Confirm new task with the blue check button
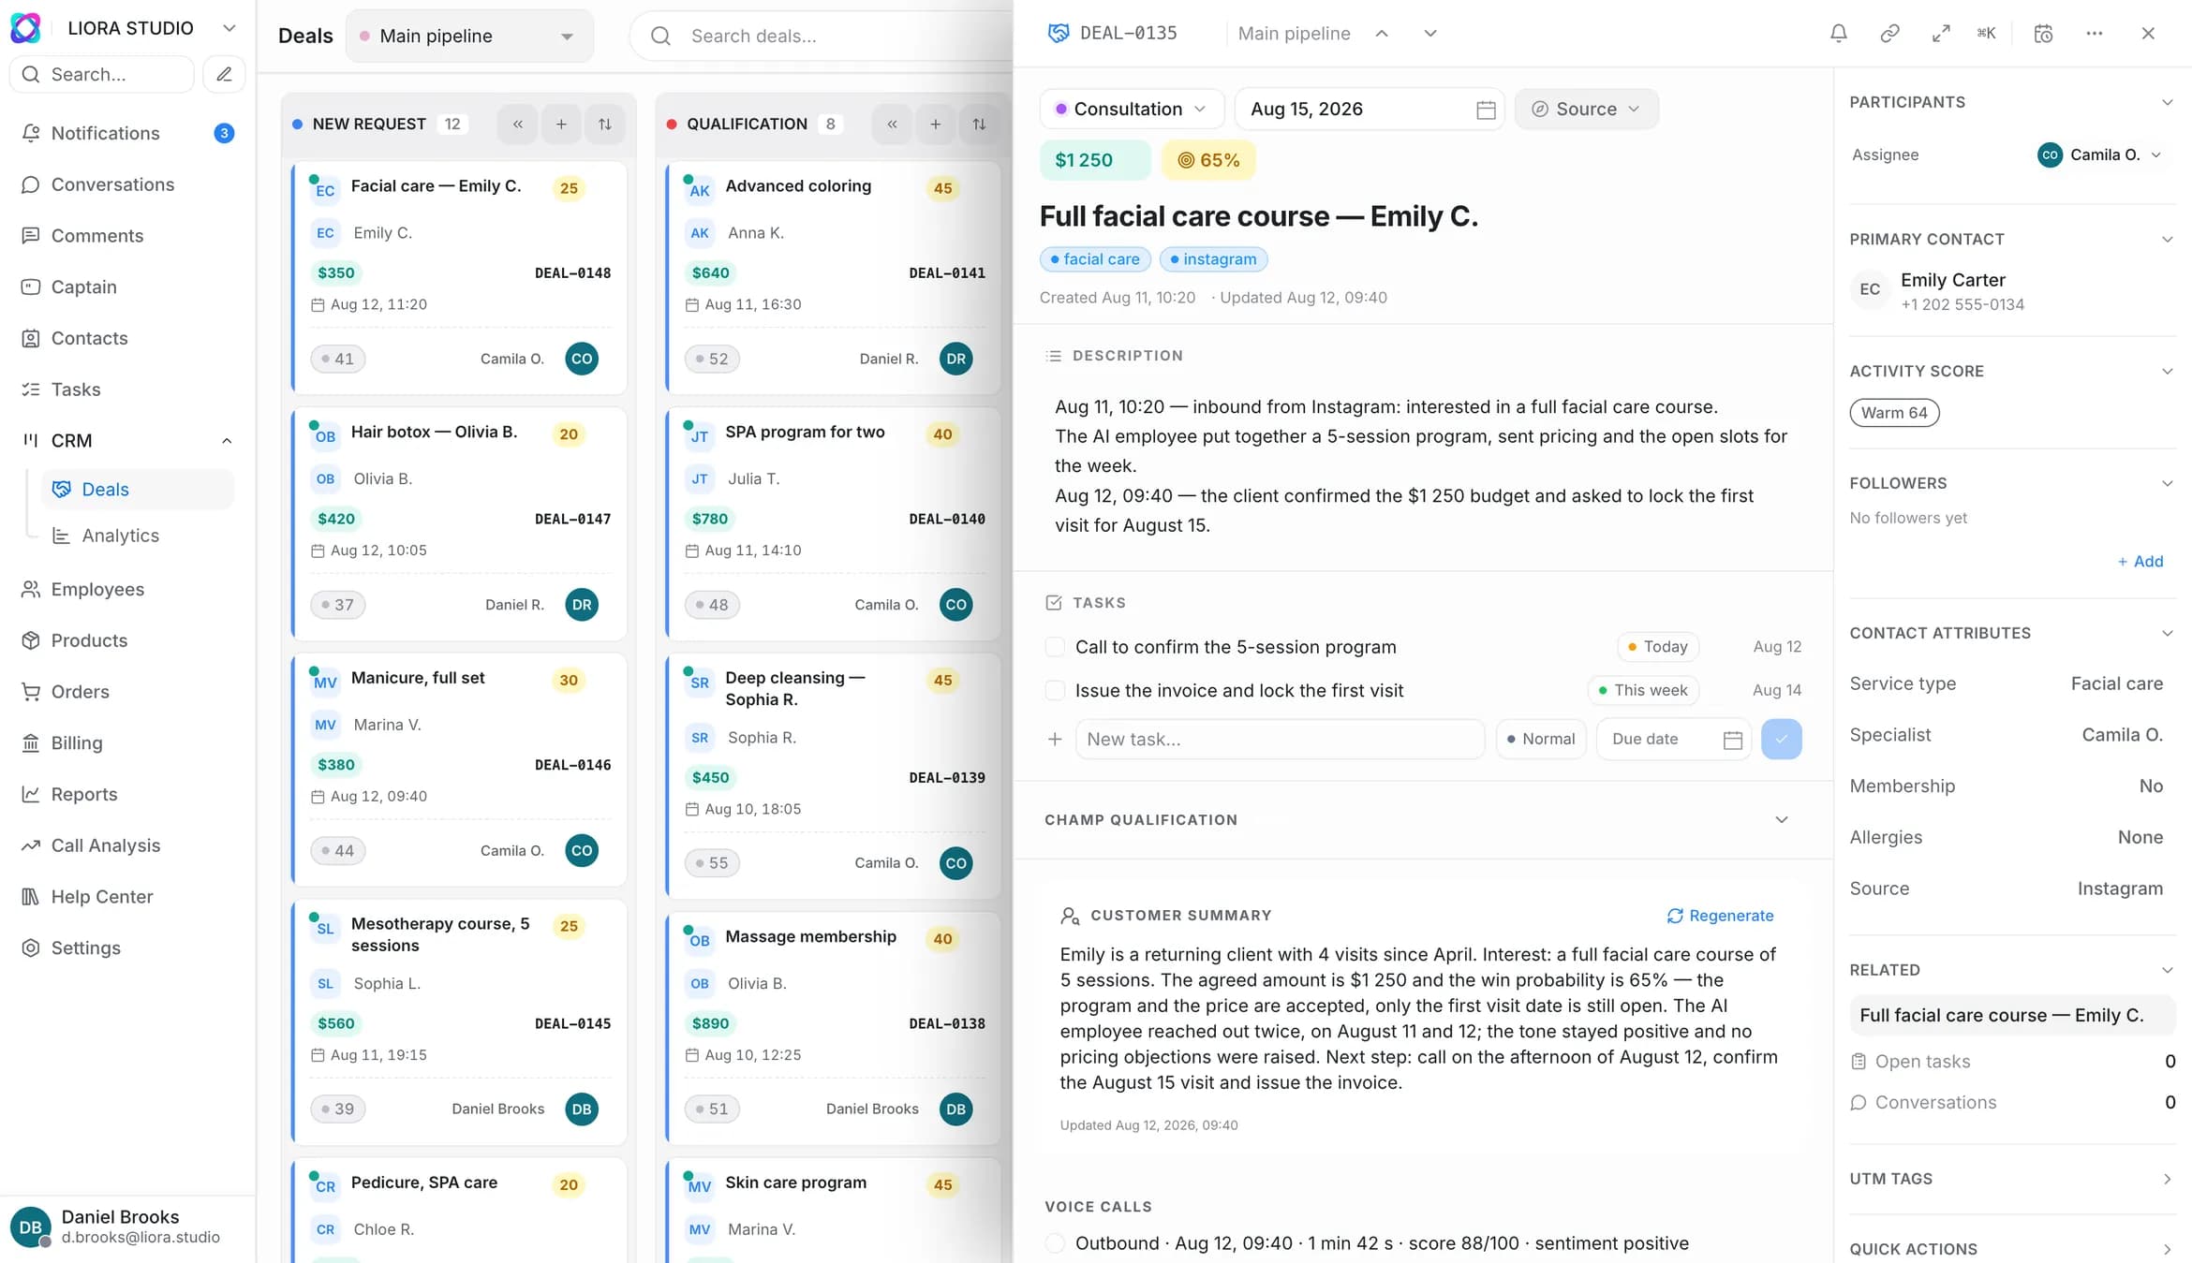 tap(1781, 740)
